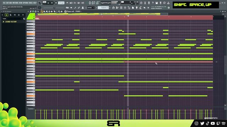Click the microphone recording icon

149,3
